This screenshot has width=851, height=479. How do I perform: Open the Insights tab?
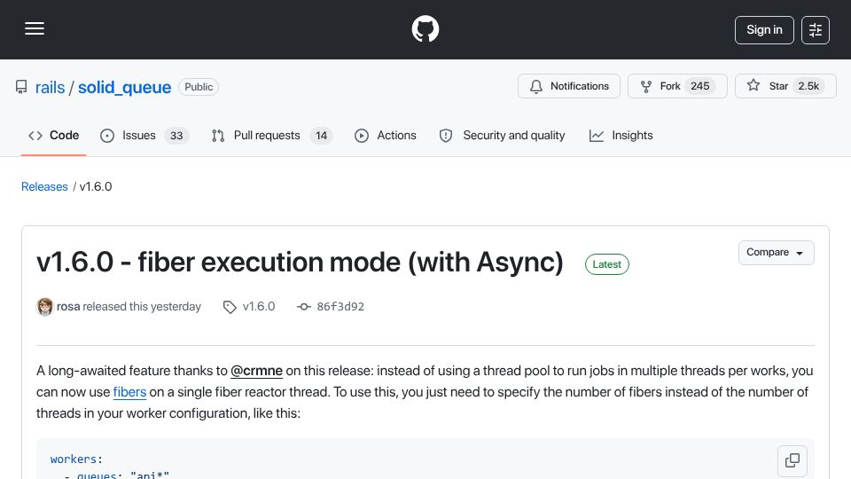[621, 135]
